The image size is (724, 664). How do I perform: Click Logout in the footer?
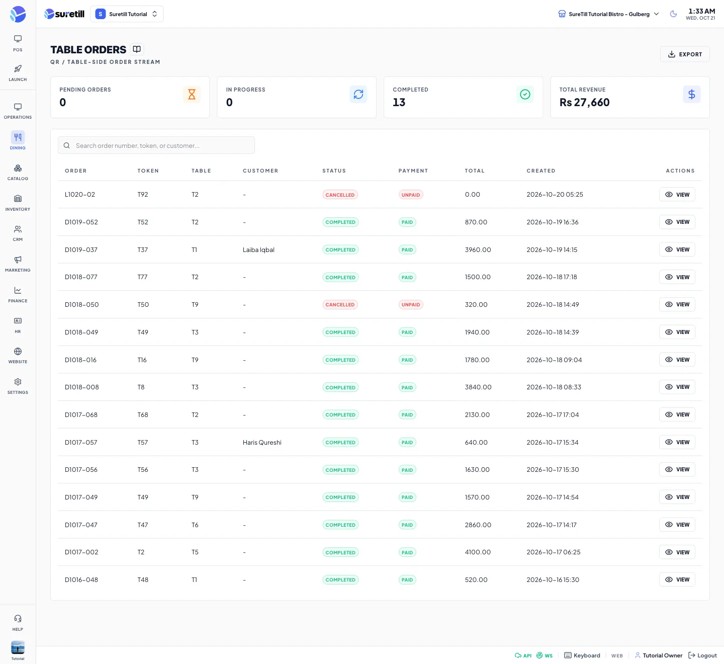click(x=702, y=655)
